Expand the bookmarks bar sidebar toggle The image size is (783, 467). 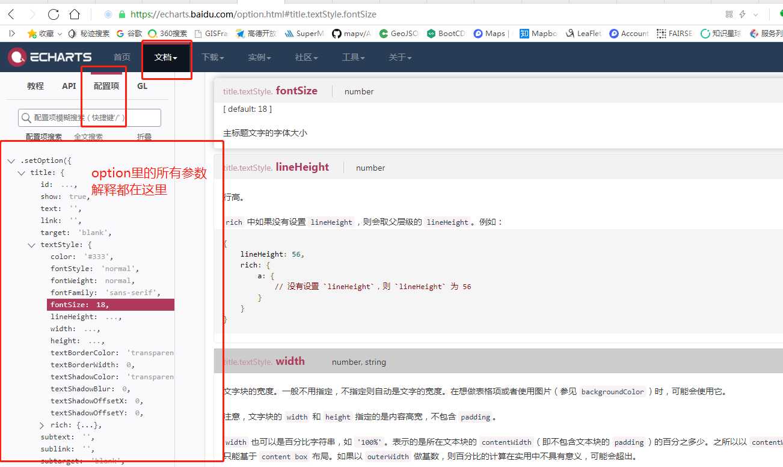tap(12, 34)
